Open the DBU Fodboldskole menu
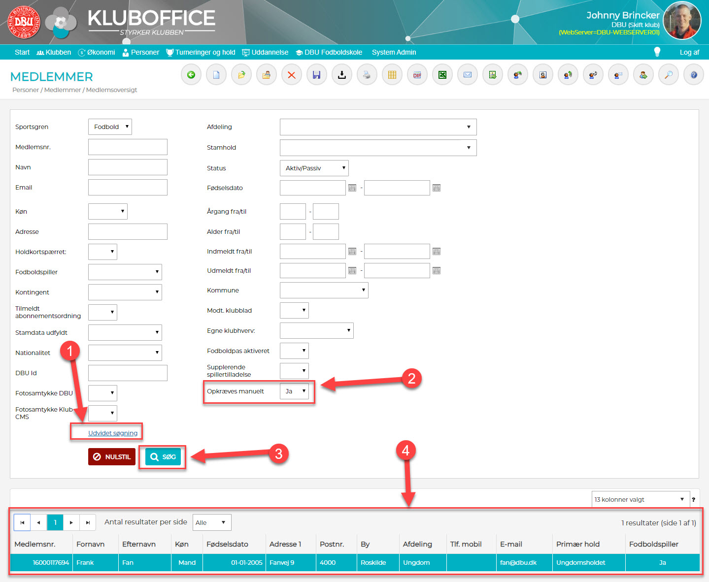 coord(329,52)
